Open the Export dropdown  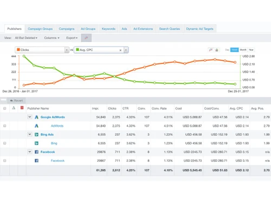coord(72,38)
